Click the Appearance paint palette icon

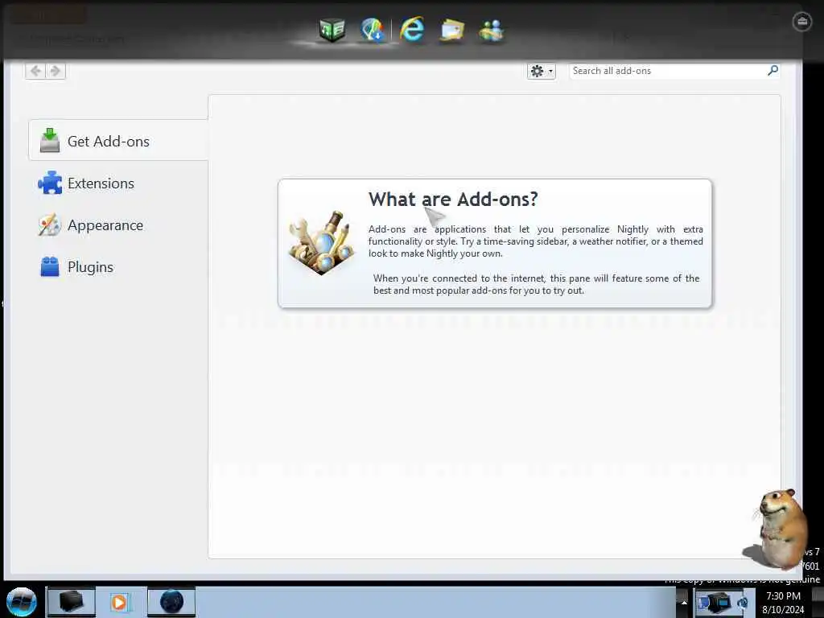pyautogui.click(x=49, y=225)
